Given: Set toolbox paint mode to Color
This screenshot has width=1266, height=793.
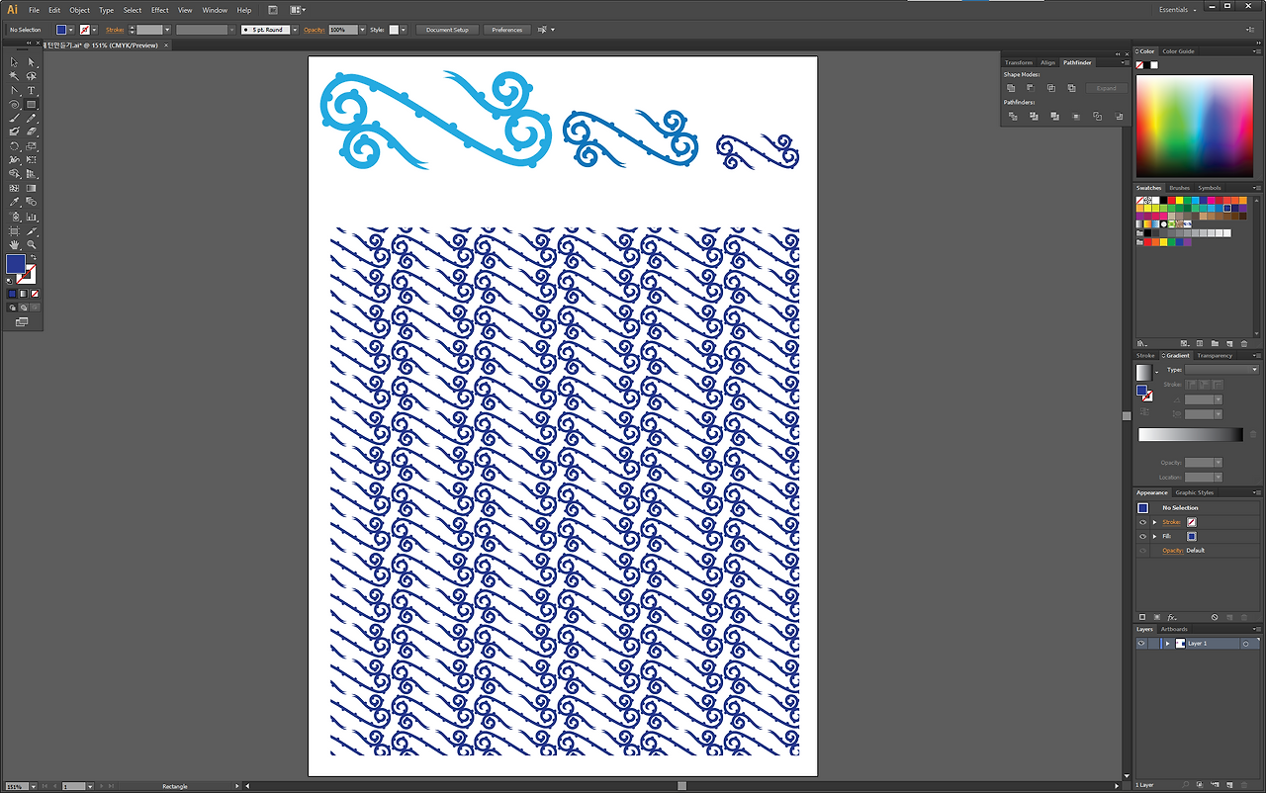Looking at the screenshot, I should tap(13, 294).
